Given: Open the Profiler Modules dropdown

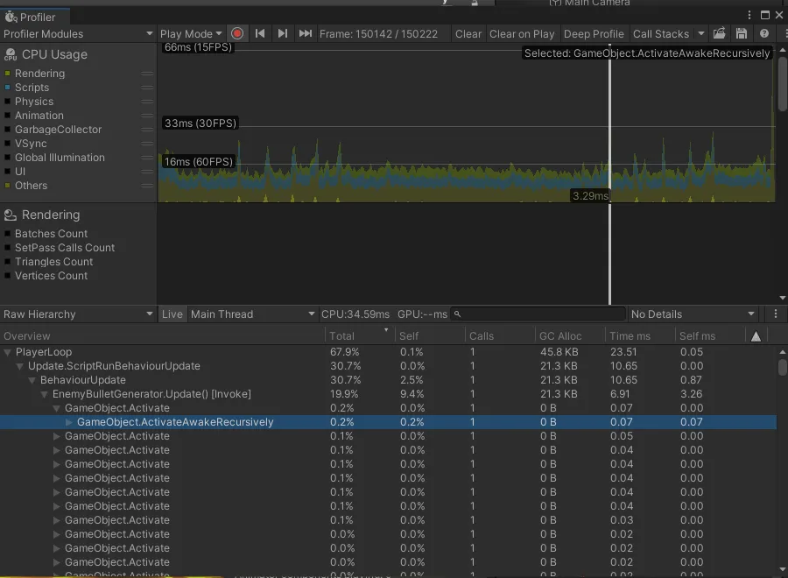Looking at the screenshot, I should [x=78, y=33].
